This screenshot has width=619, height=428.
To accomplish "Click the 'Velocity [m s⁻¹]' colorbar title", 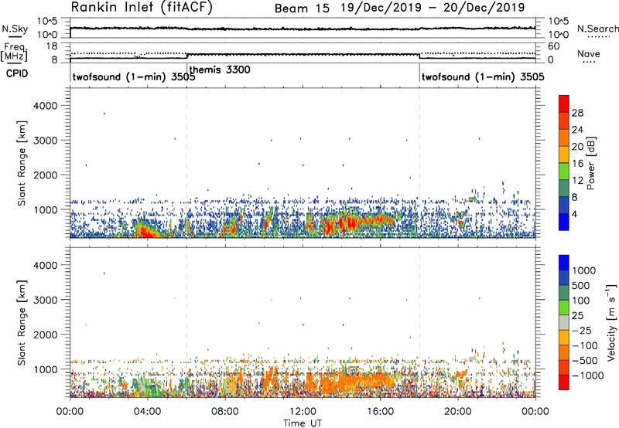I will 611,322.
